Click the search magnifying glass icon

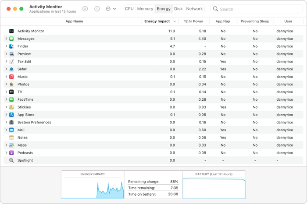click(x=215, y=9)
